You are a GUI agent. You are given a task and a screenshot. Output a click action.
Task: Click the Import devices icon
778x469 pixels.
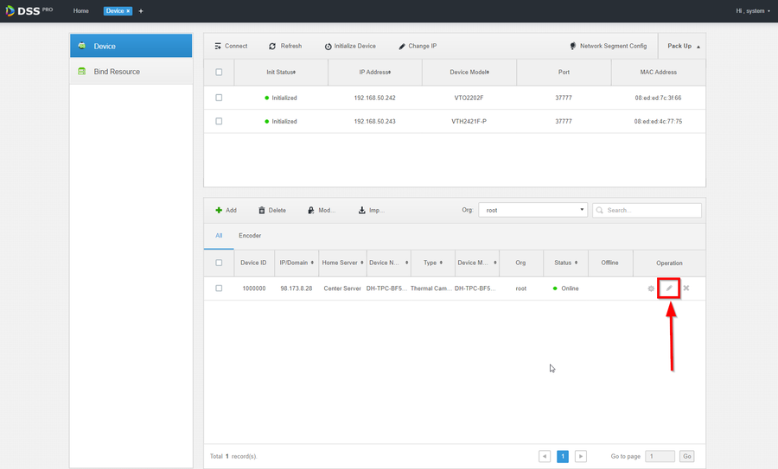[x=362, y=210]
